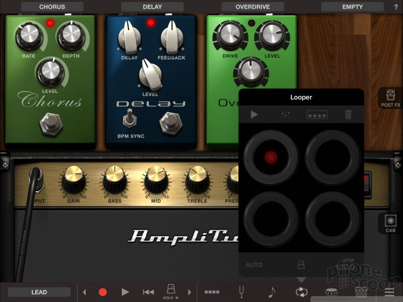This screenshot has width=403, height=302.
Task: Go to previous preset with left arrow
Action: pyautogui.click(x=84, y=292)
